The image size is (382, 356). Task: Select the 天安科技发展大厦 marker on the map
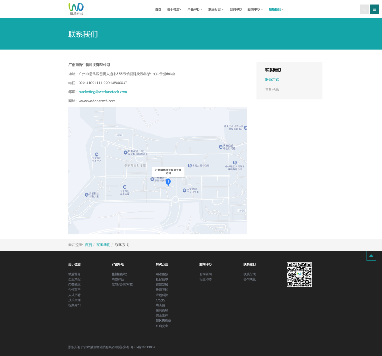124,187
